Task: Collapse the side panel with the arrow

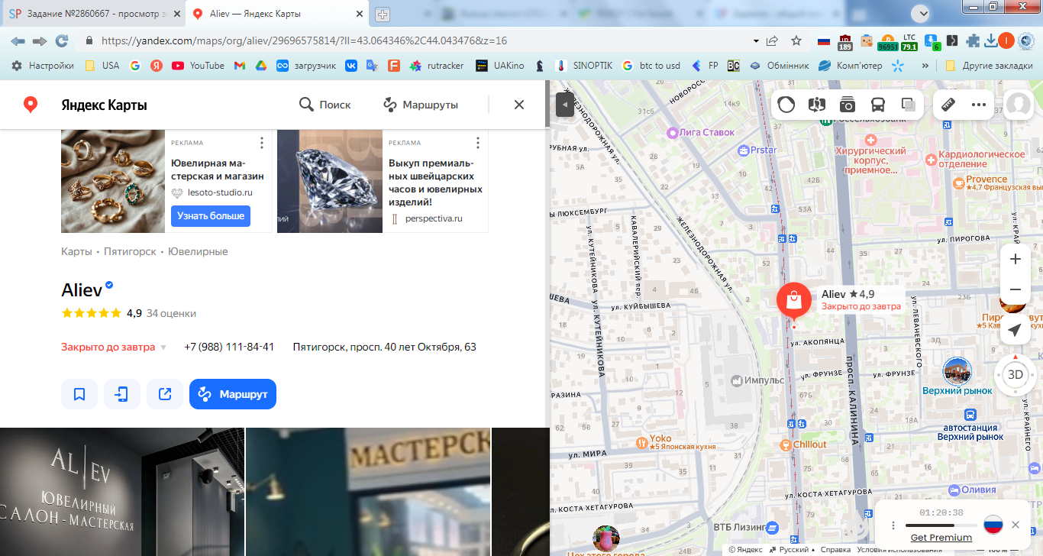Action: 565,105
